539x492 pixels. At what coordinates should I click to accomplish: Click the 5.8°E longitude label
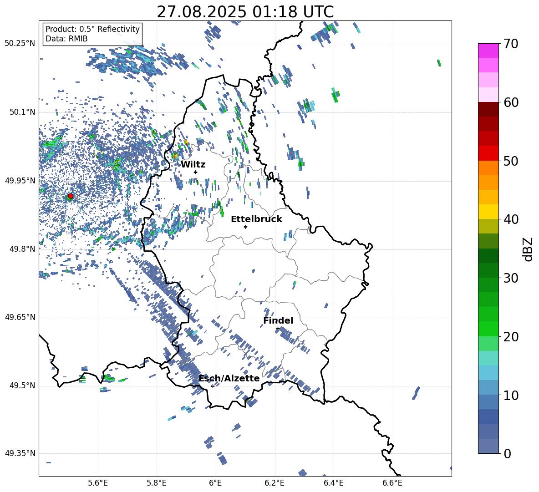(157, 483)
